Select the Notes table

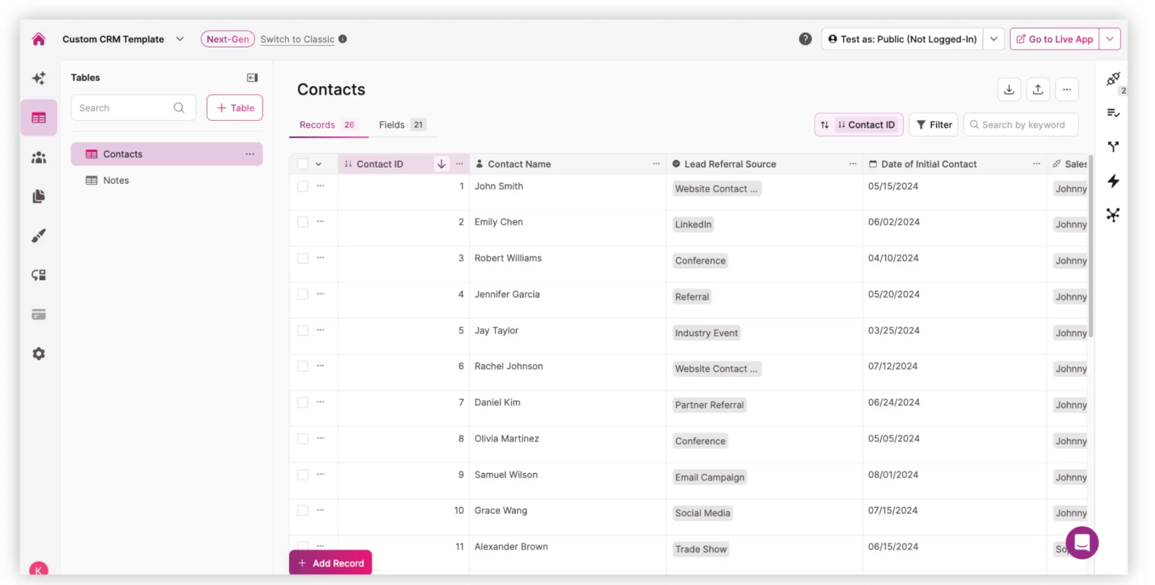[116, 180]
